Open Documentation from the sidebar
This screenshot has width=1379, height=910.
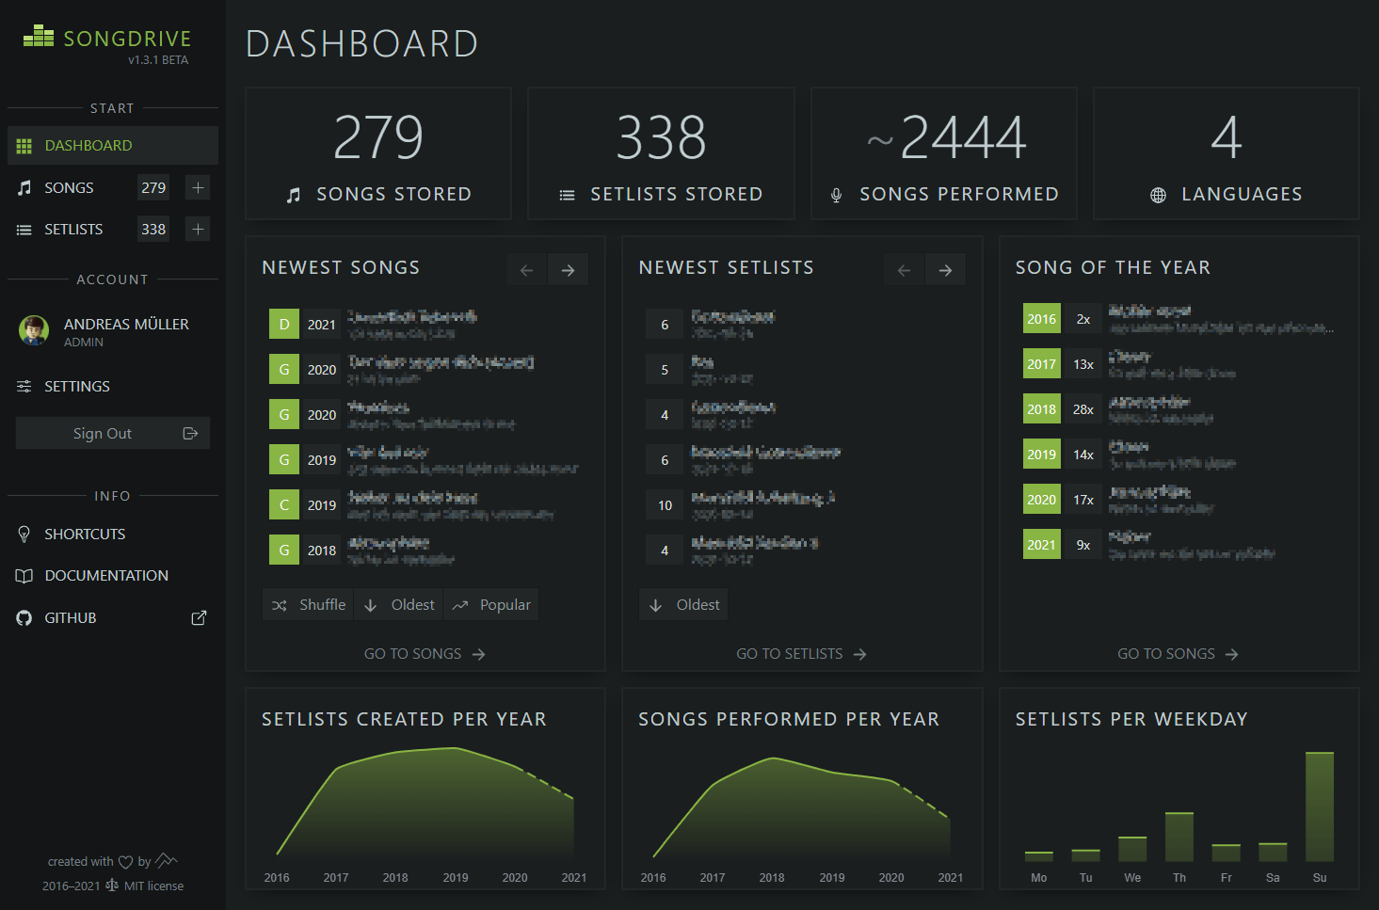tap(113, 576)
